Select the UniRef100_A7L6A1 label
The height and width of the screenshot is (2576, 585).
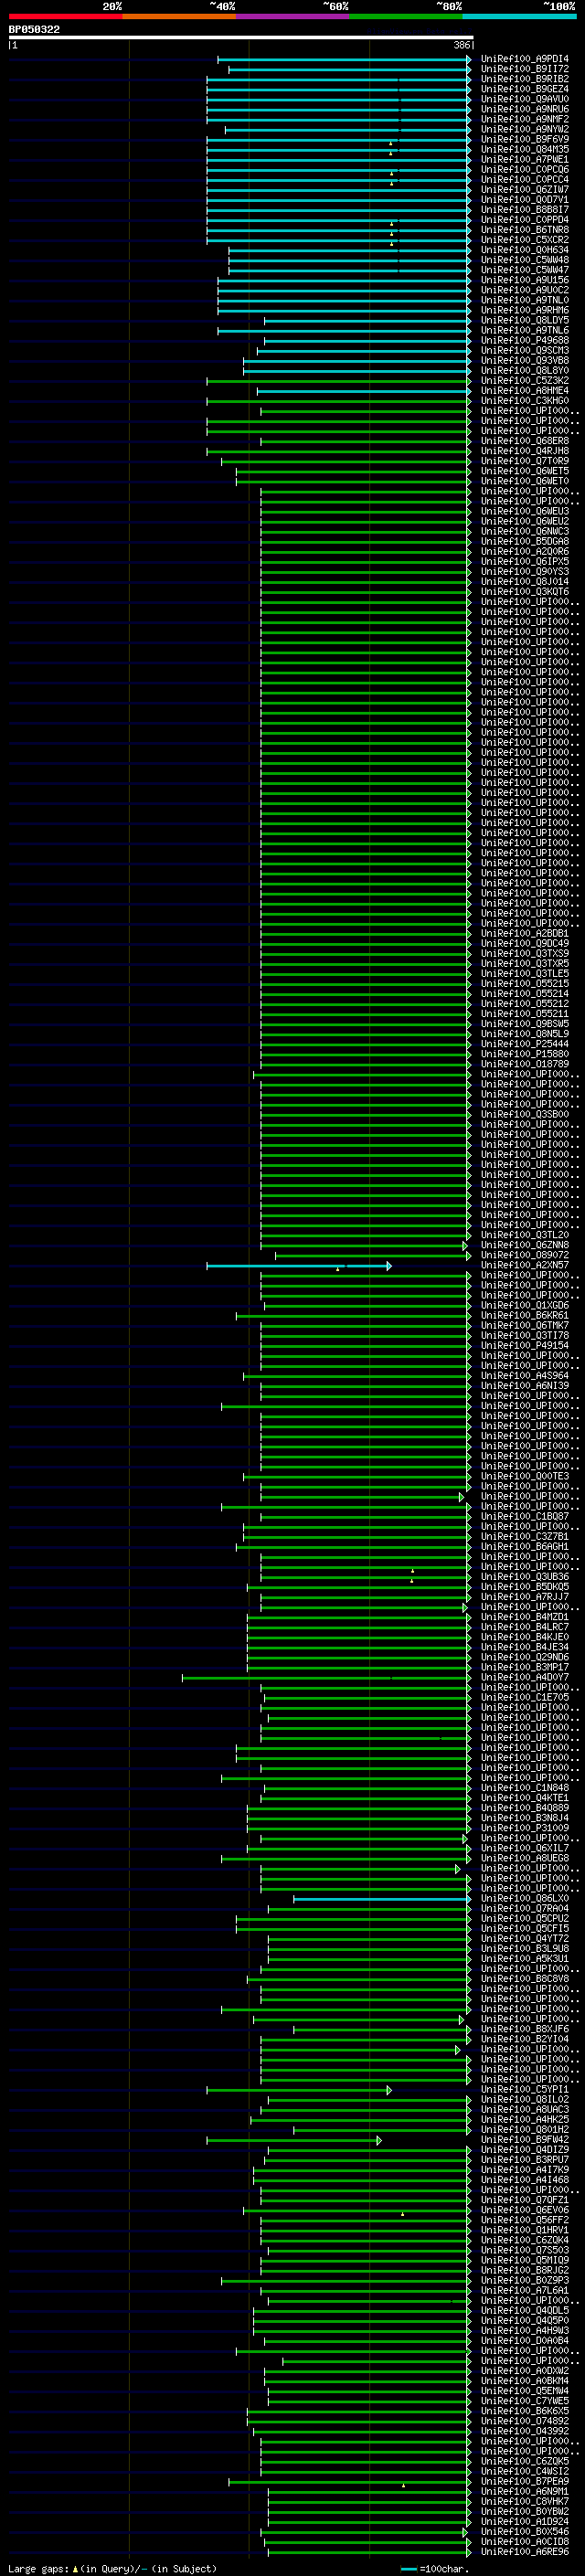[524, 2290]
